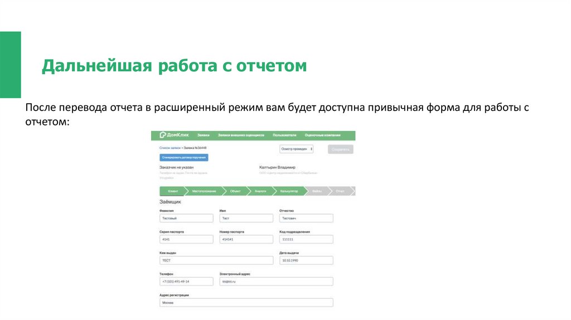Click the ДомКлик logo icon
This screenshot has height=320, width=571.
click(163, 135)
